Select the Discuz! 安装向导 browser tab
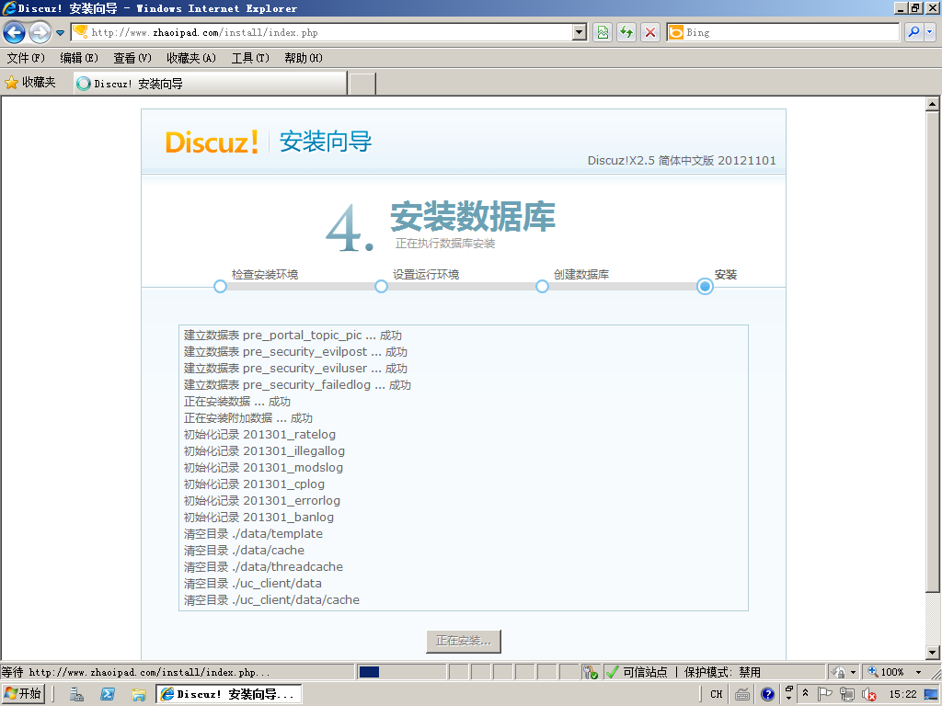Image resolution: width=942 pixels, height=706 pixels. (x=211, y=84)
